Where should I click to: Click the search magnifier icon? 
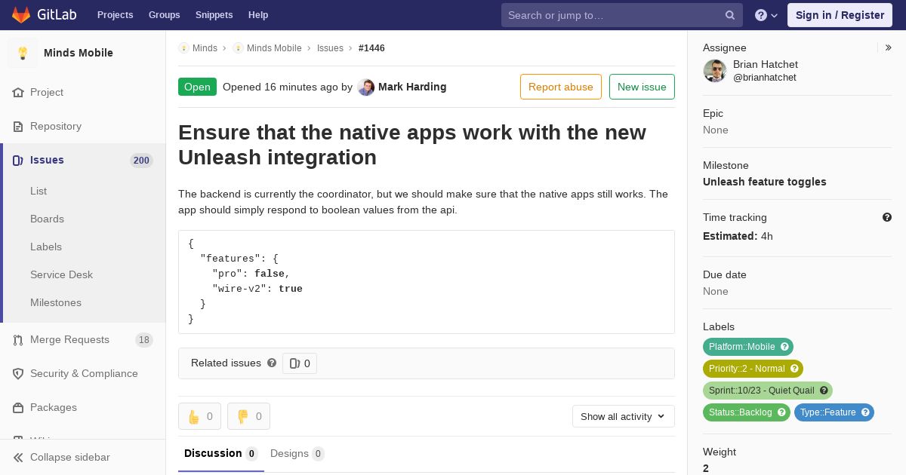coord(730,15)
